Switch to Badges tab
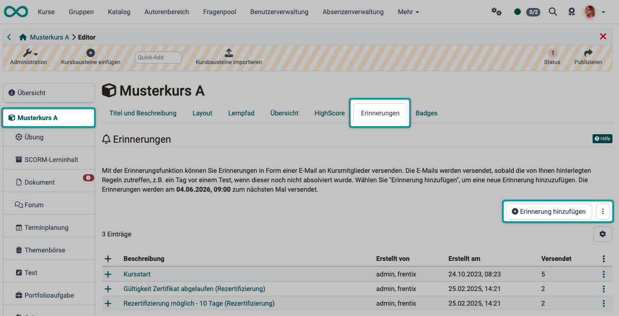This screenshot has height=316, width=619. coord(426,113)
